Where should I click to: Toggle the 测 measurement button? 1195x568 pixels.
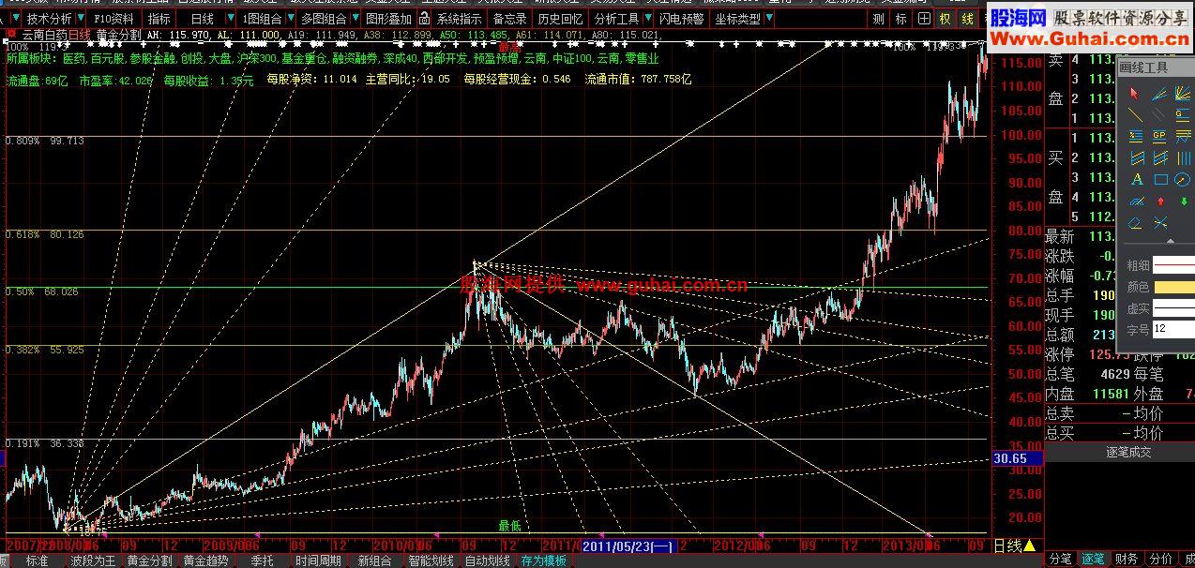878,18
